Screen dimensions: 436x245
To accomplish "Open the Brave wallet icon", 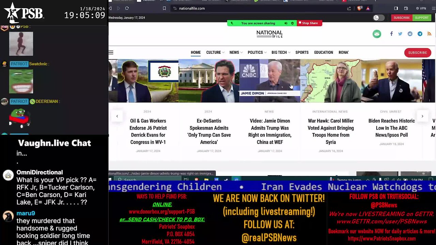I will (406, 8).
